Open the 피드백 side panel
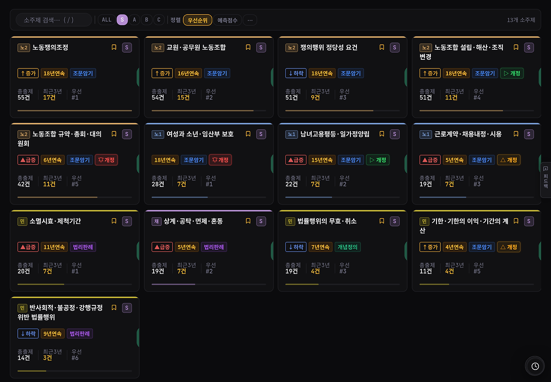 (545, 180)
